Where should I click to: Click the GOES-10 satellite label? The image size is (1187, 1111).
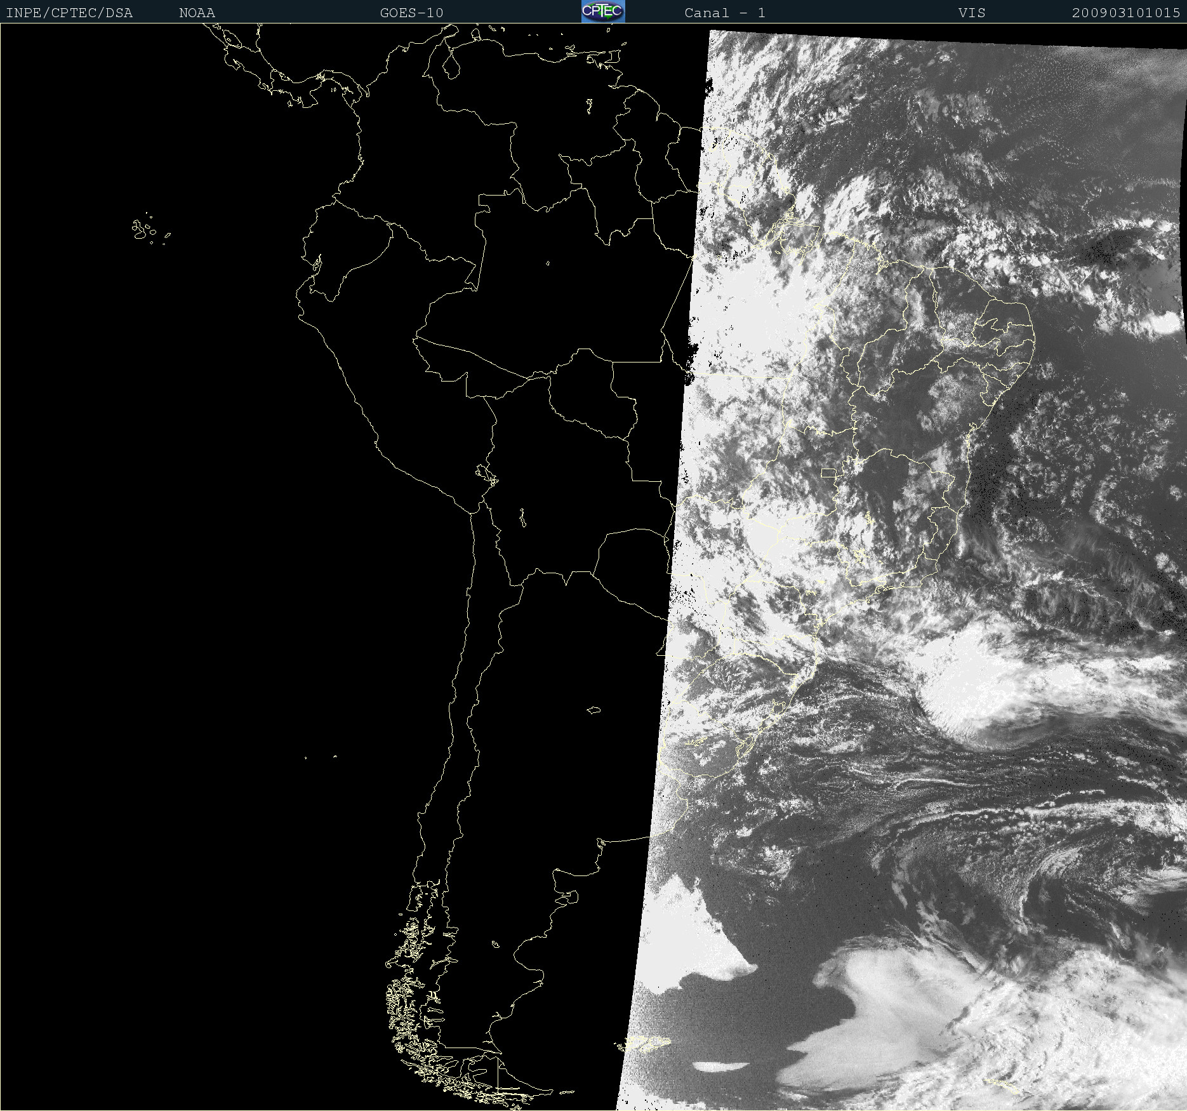[412, 13]
